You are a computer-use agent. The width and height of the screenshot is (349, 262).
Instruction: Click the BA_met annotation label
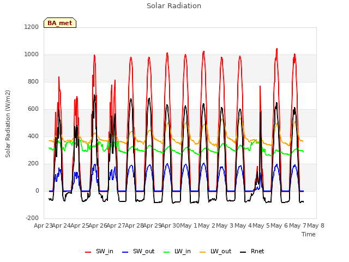[x=60, y=23]
